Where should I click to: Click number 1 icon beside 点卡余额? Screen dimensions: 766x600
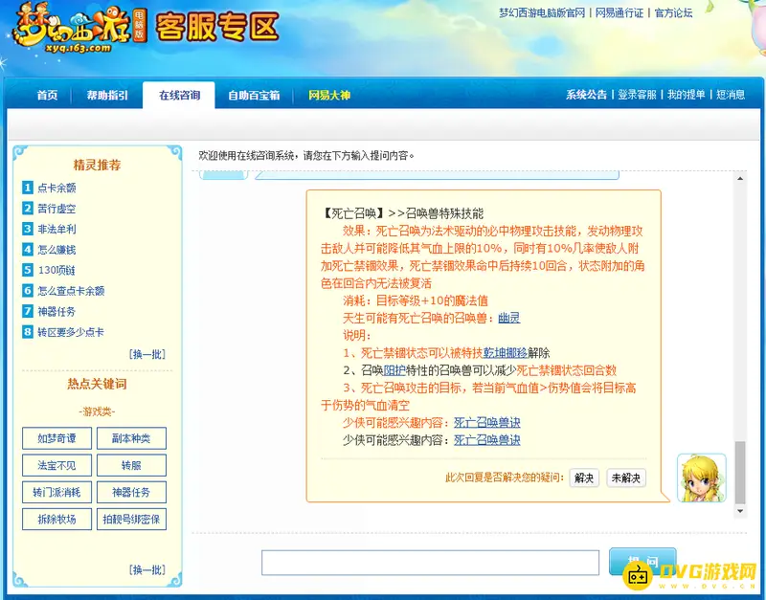[28, 188]
